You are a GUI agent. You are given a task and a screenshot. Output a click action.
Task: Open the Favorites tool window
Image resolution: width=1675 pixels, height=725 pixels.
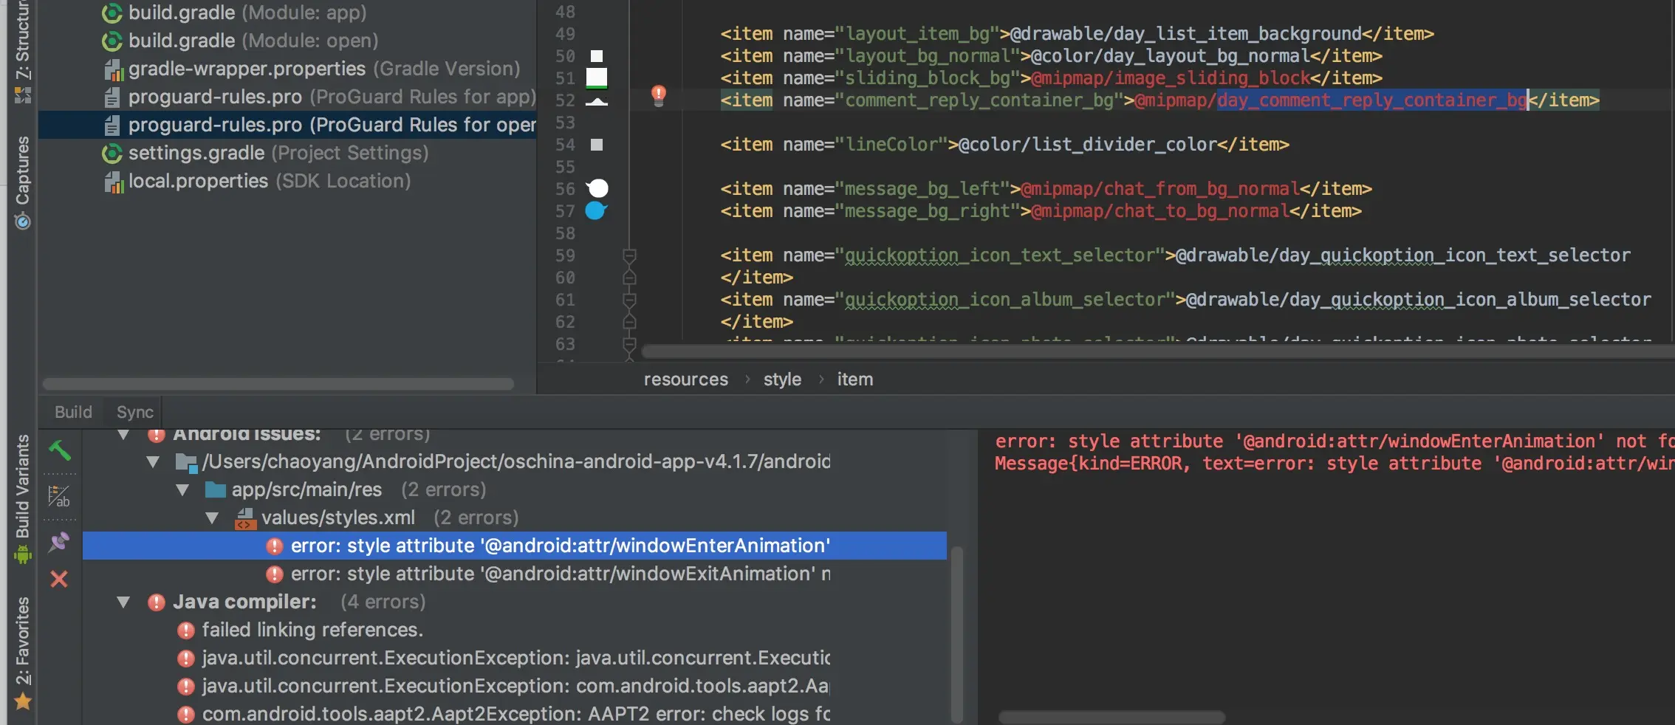click(23, 653)
